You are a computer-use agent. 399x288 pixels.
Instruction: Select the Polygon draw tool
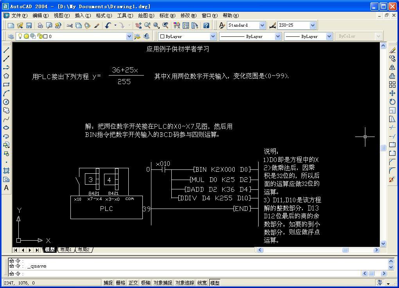pyautogui.click(x=6, y=76)
